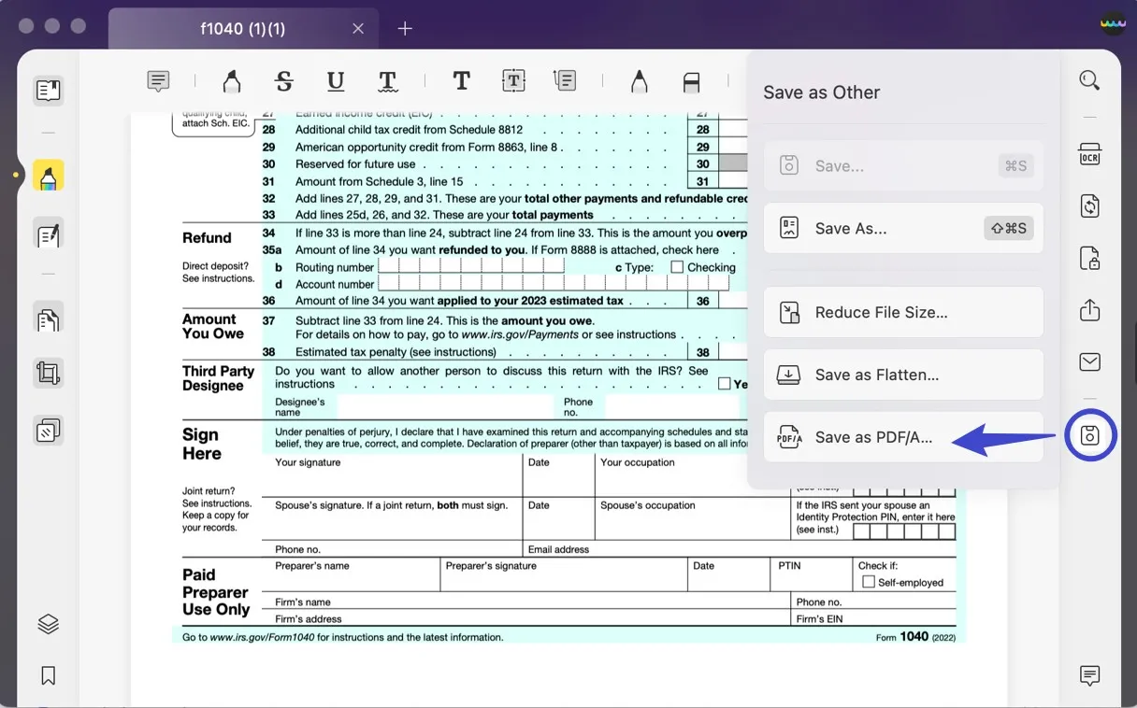Select Save as PDF/A... option
The height and width of the screenshot is (708, 1137).
point(903,437)
